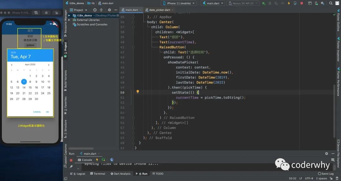Image resolution: width=341 pixels, height=181 pixels.
Task: Open 2: Favorites side tab
Action: pyautogui.click(x=65, y=105)
